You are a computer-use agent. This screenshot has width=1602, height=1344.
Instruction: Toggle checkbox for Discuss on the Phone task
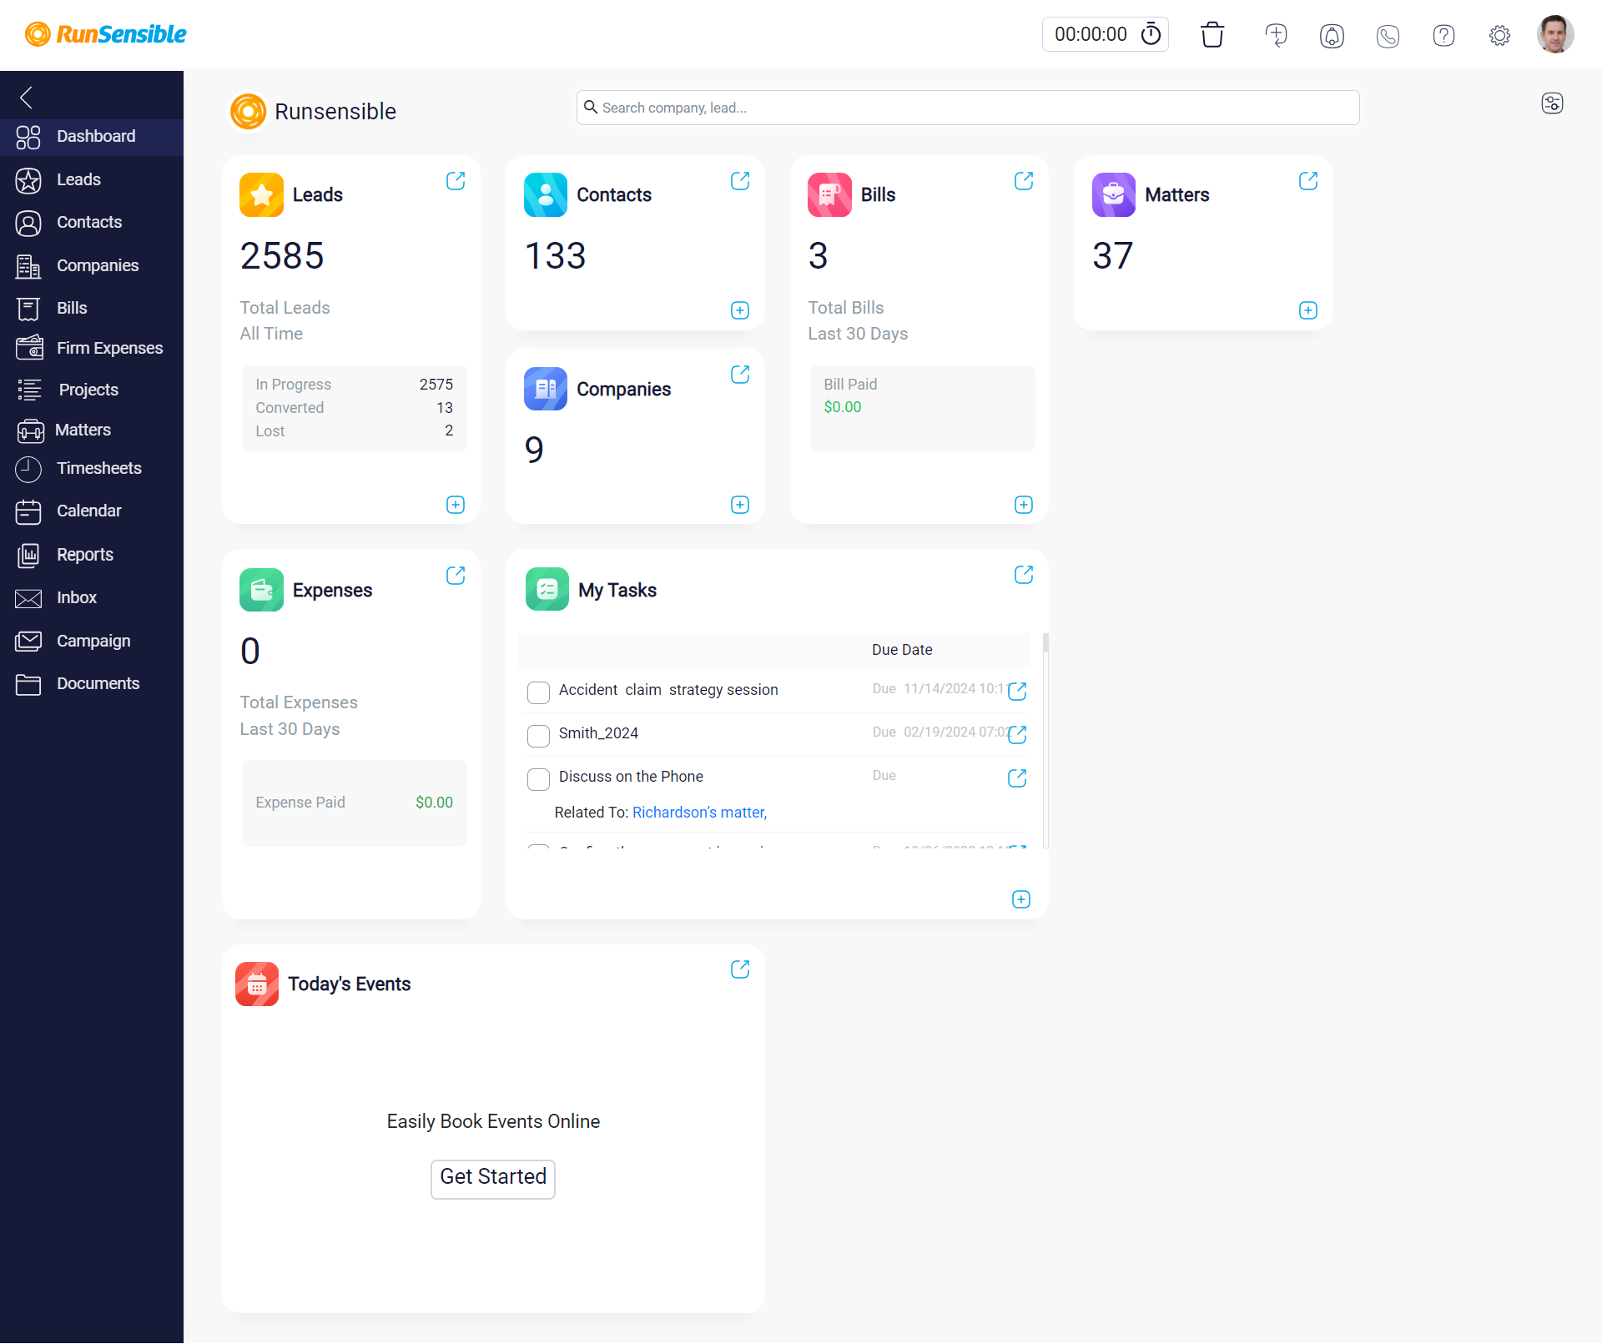tap(539, 776)
